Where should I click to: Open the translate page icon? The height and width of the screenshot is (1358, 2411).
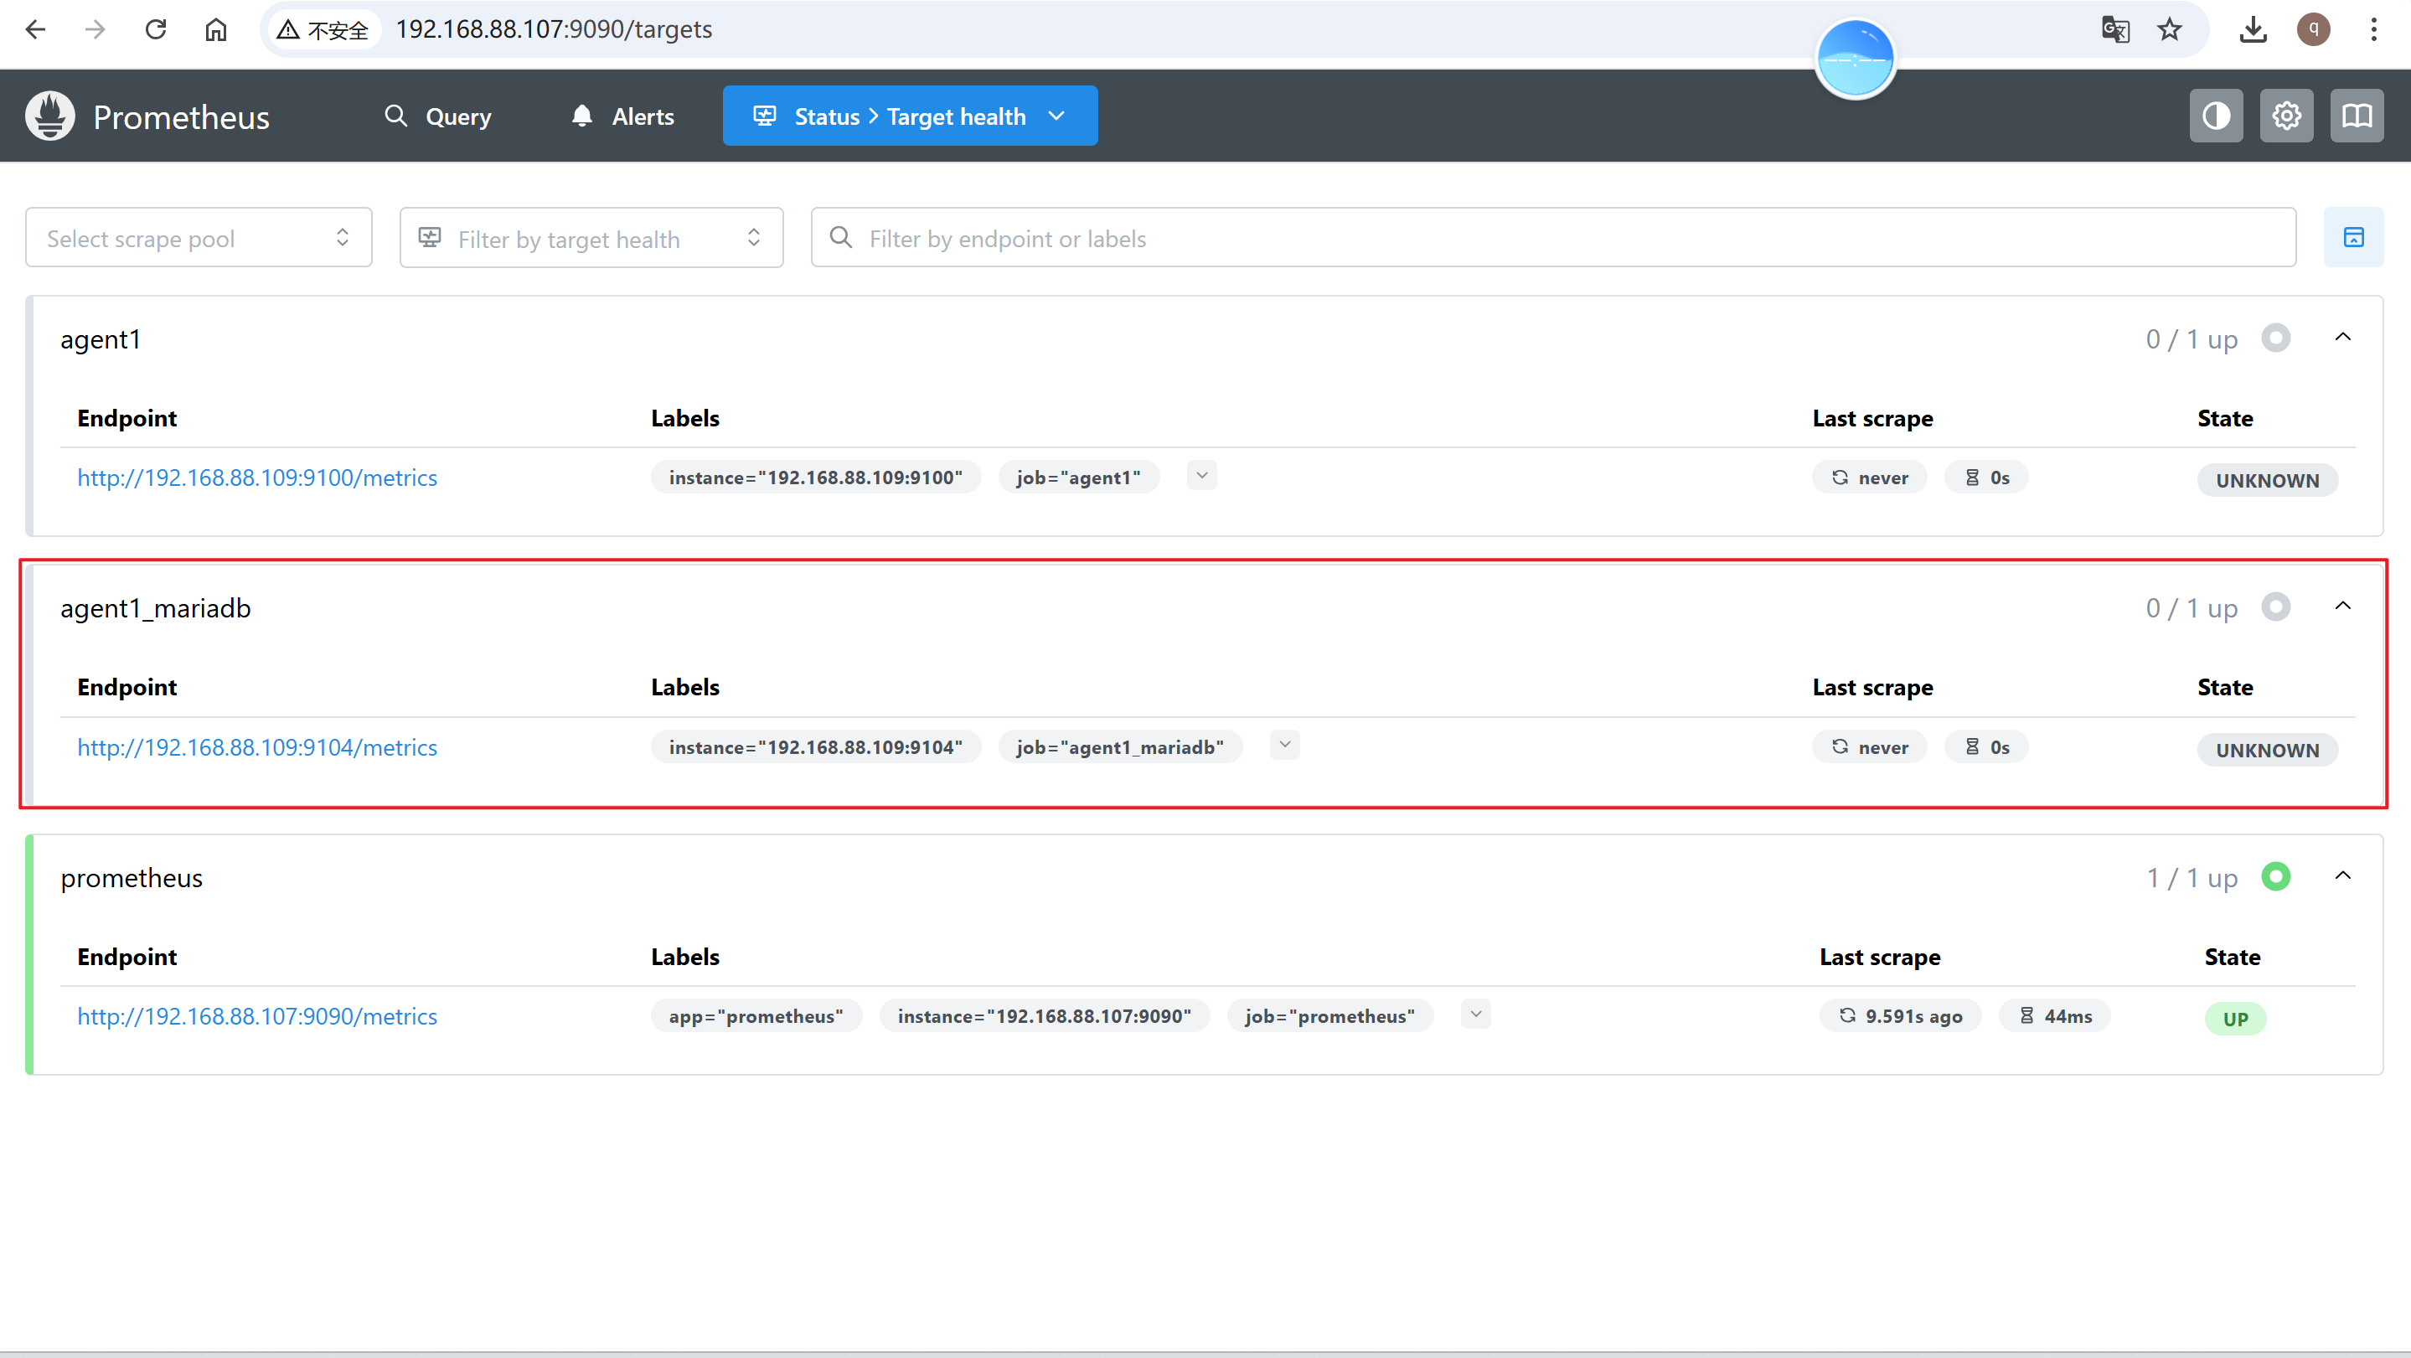coord(2115,30)
